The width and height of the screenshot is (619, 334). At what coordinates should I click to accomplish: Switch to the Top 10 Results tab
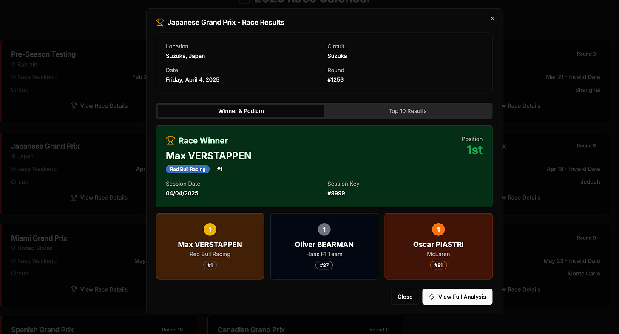click(407, 111)
